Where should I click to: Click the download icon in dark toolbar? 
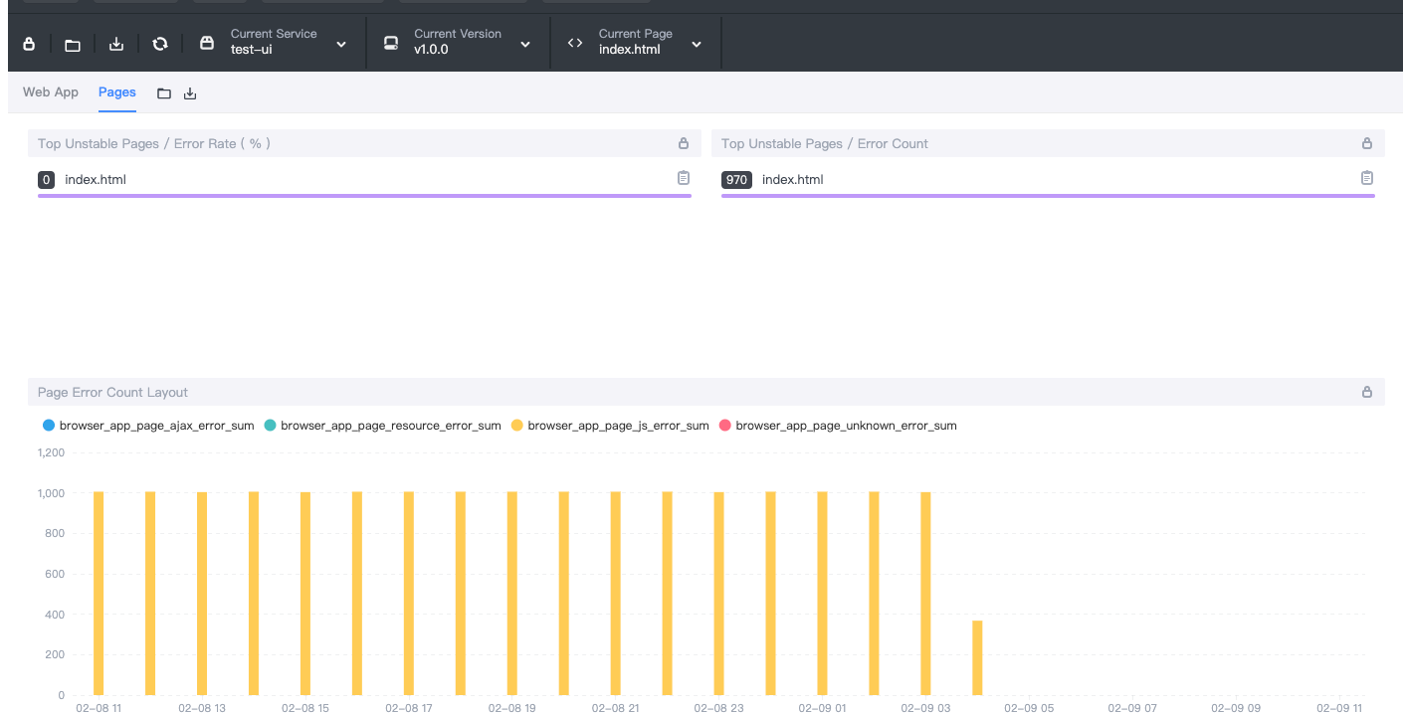click(x=116, y=44)
